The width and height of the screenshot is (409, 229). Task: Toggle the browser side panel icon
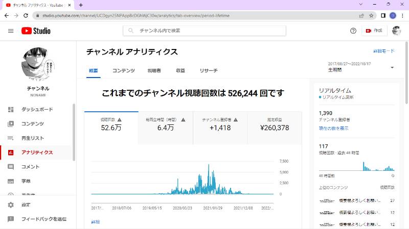pyautogui.click(x=383, y=16)
